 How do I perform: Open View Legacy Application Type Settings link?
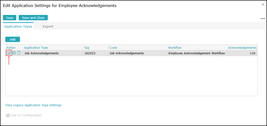coord(33,105)
